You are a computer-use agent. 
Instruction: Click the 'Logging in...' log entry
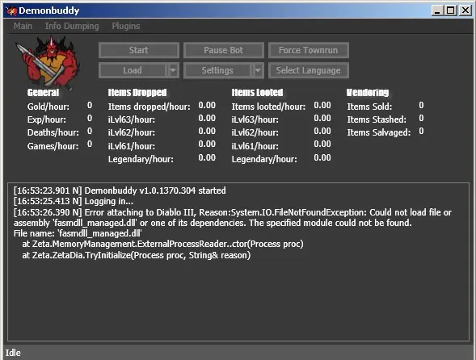74,201
